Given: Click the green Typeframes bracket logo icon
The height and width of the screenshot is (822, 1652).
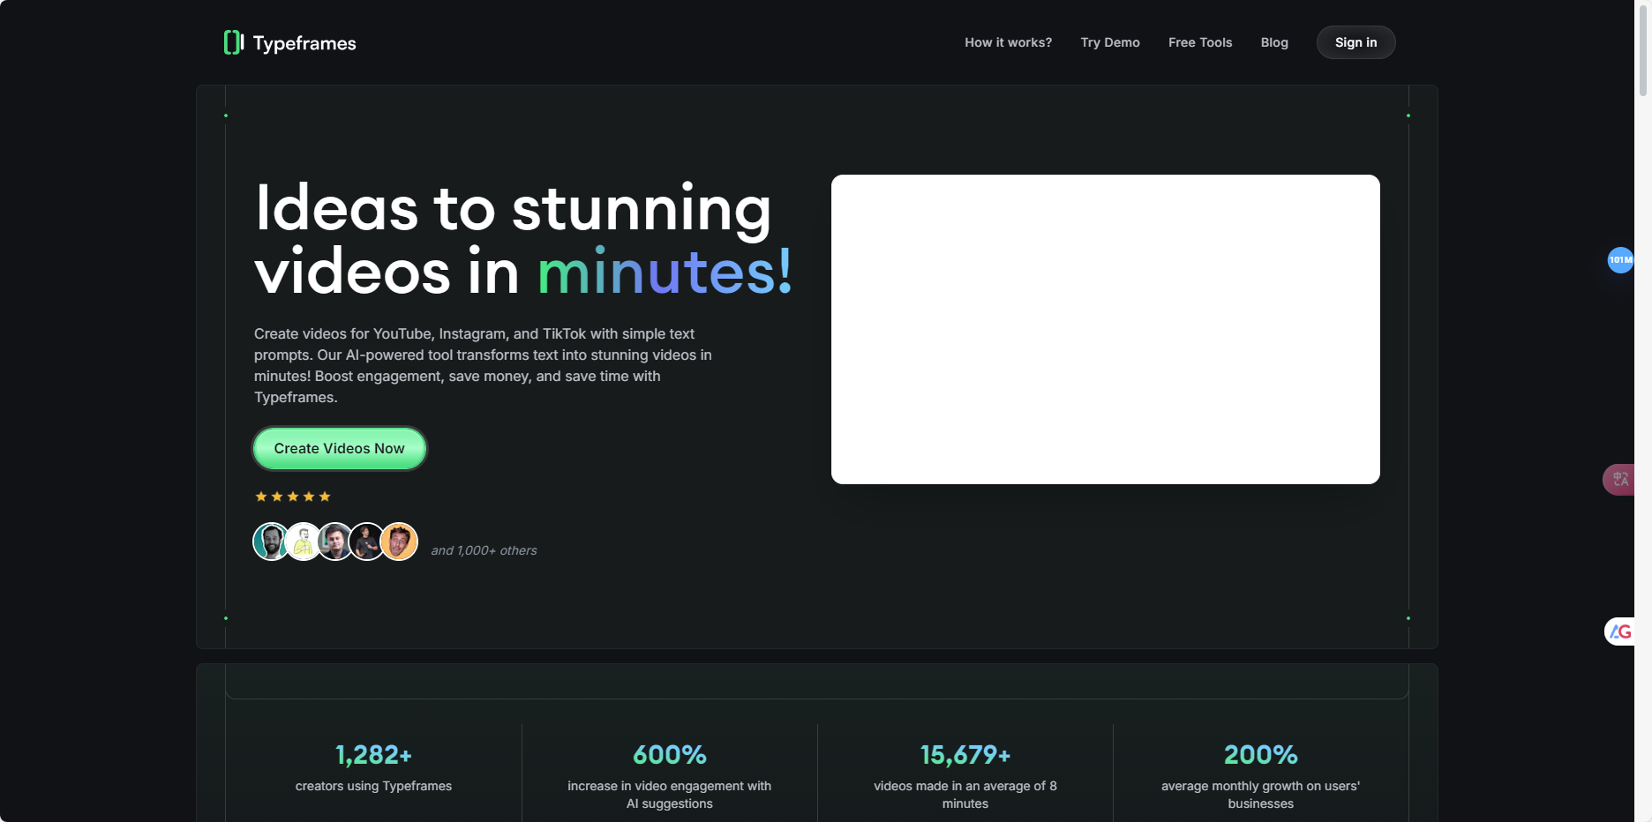Looking at the screenshot, I should (x=233, y=42).
